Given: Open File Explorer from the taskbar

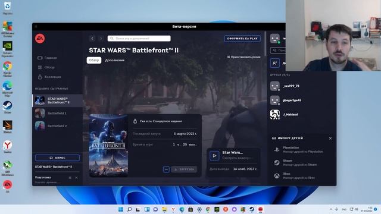Looking at the screenshot, I should click(x=164, y=209).
